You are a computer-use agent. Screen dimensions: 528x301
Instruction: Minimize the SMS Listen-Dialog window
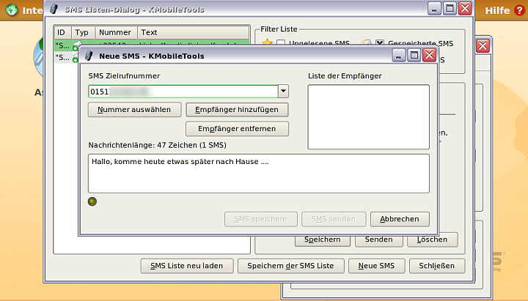(x=434, y=8)
